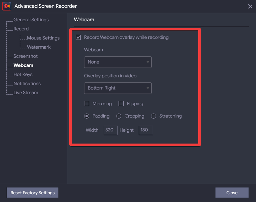This screenshot has height=202, width=256.
Task: Click Reset Factory Settings button
Action: point(32,193)
